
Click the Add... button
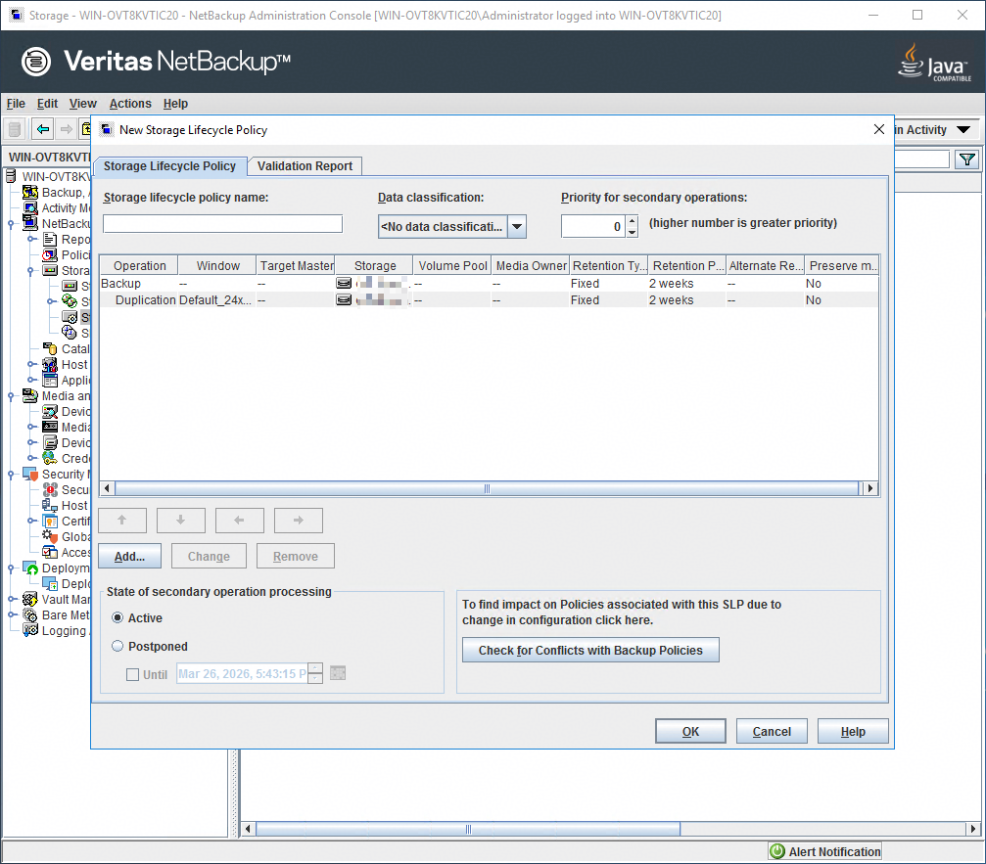(129, 557)
